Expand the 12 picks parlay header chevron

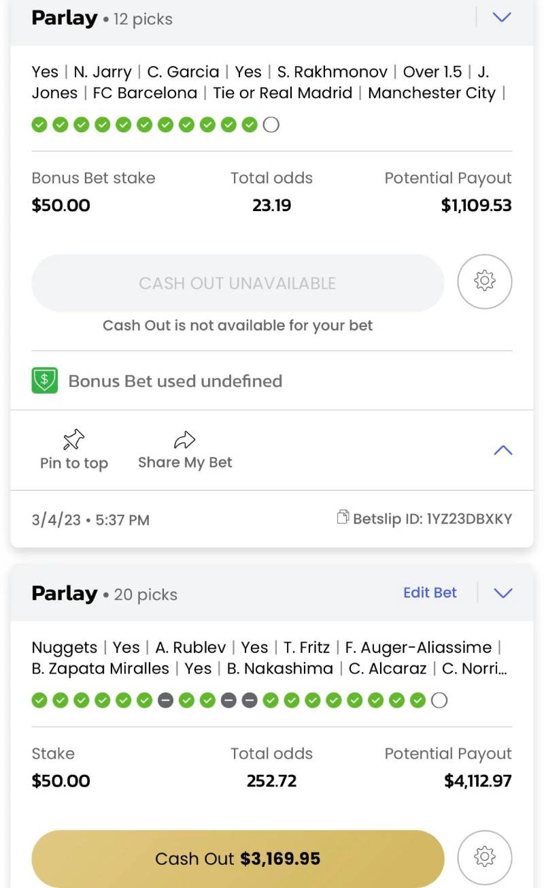click(x=502, y=18)
